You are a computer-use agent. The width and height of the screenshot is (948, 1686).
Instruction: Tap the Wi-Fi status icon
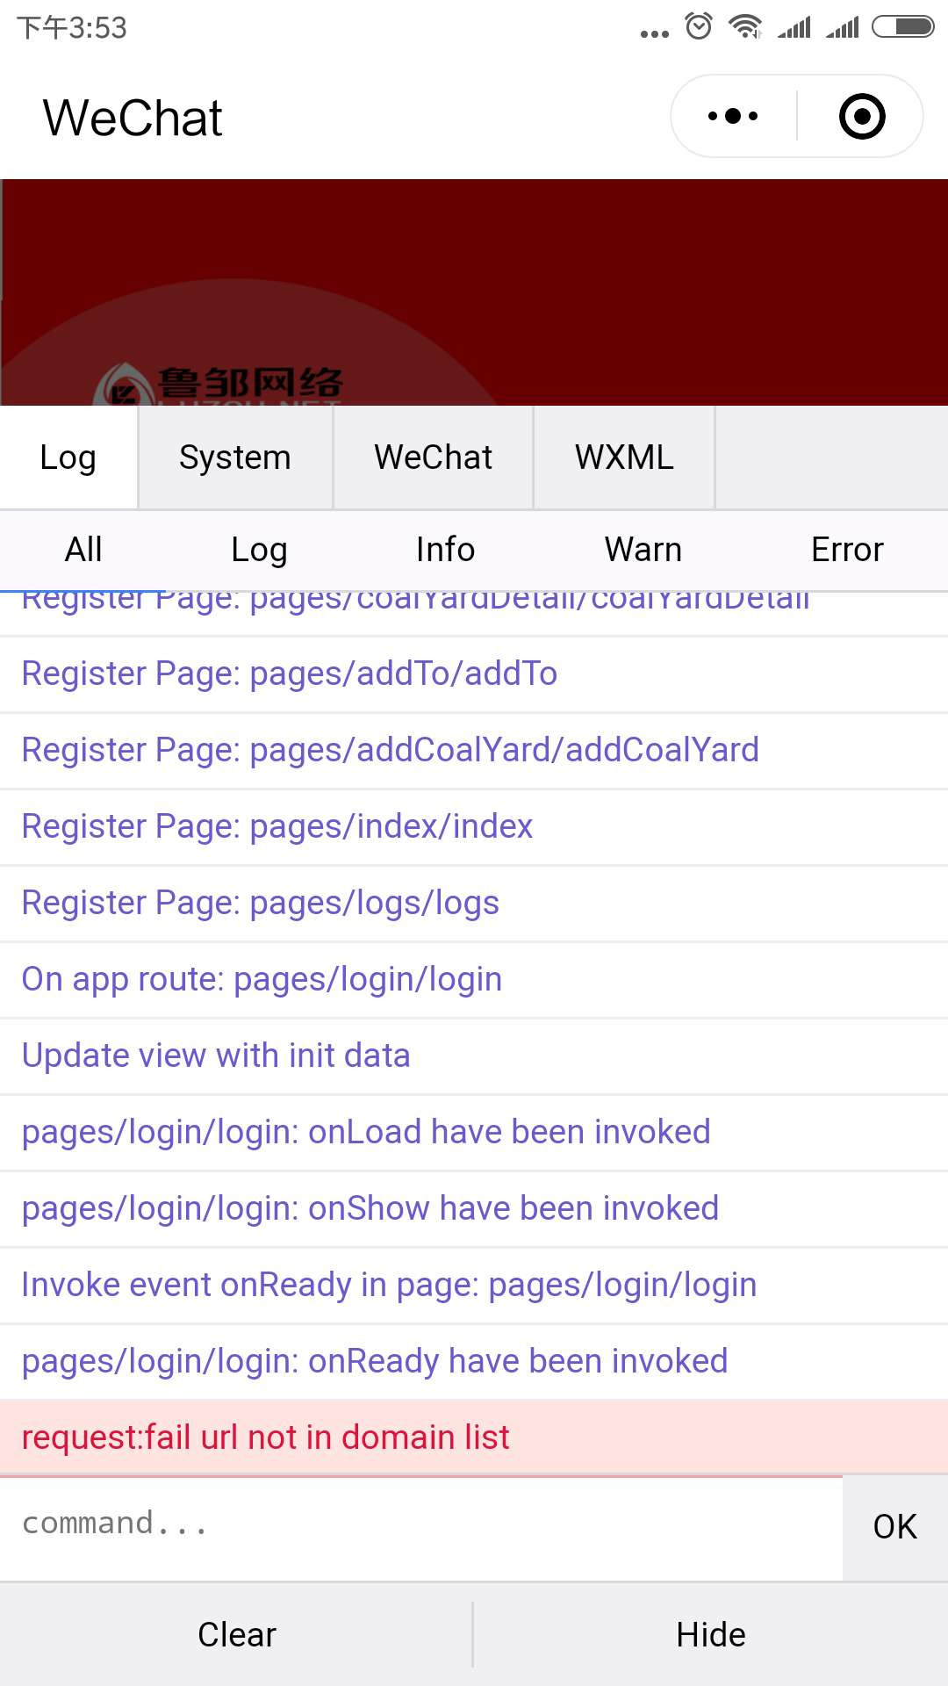(745, 26)
